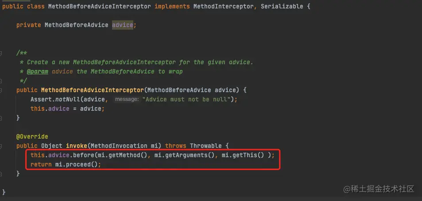Click the string "Advice must not be null"
Image resolution: width=422 pixels, height=201 pixels.
pos(186,99)
